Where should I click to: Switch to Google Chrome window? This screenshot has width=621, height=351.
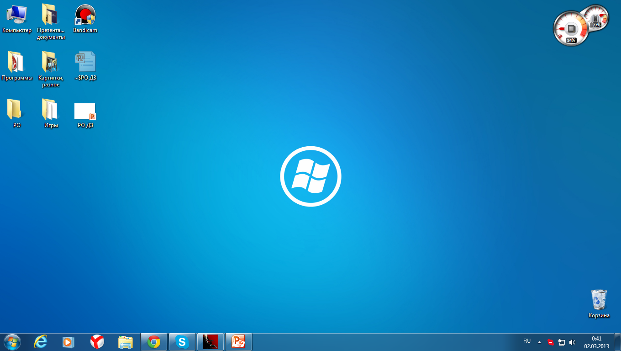[x=154, y=341]
